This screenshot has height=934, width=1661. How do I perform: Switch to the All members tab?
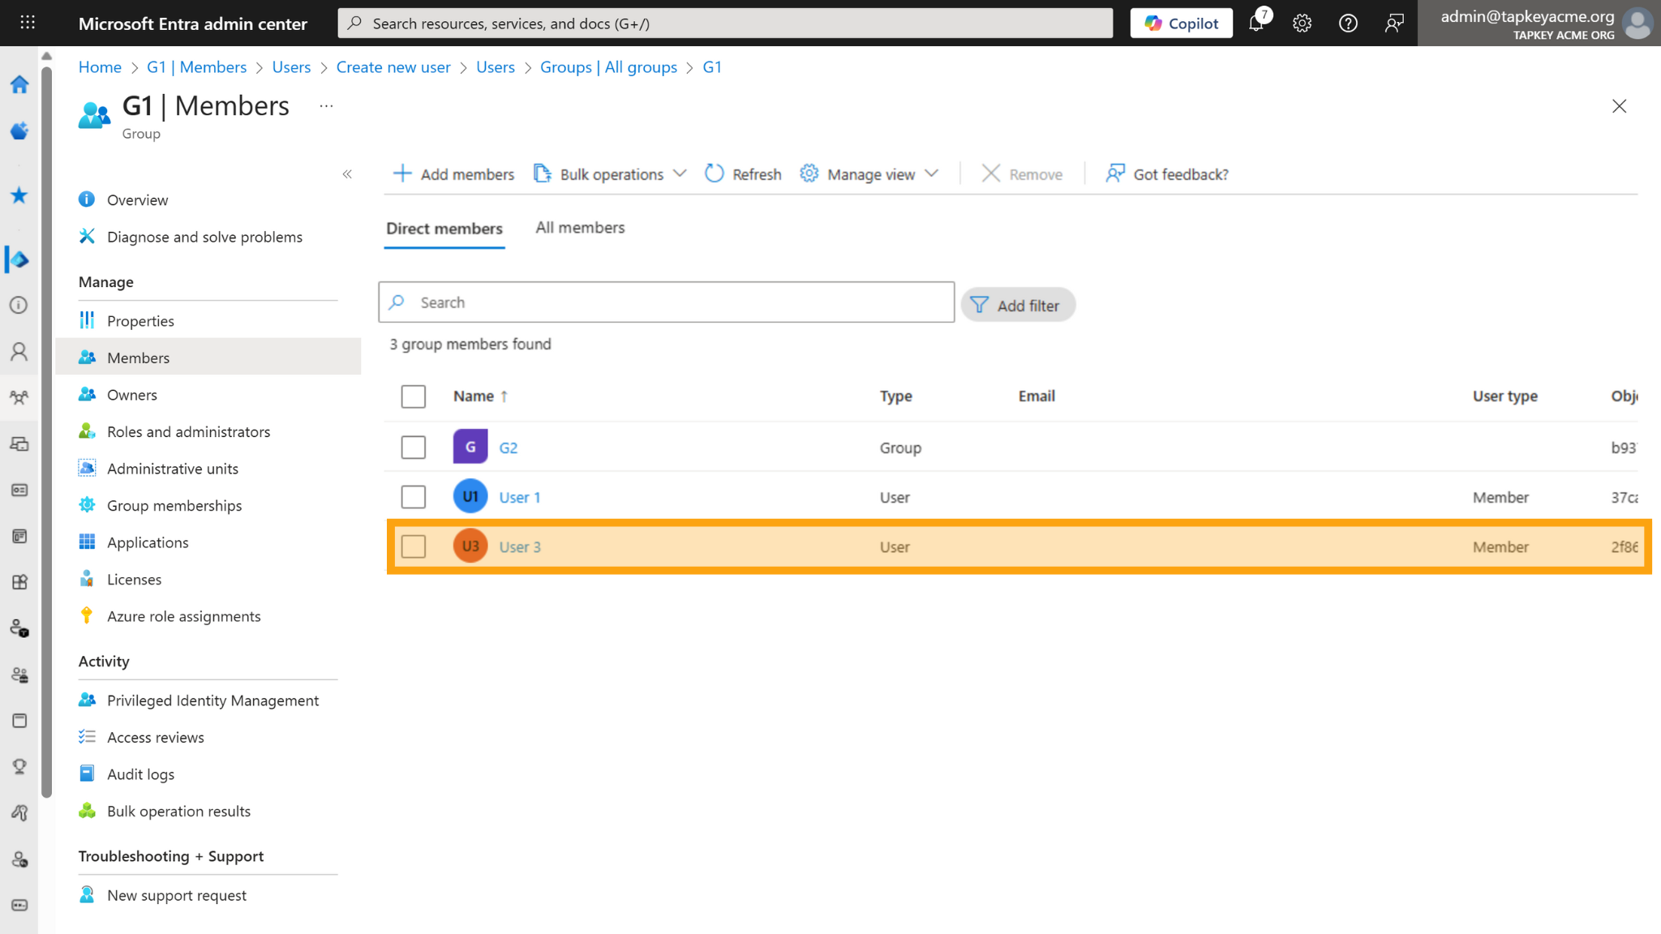tap(580, 228)
